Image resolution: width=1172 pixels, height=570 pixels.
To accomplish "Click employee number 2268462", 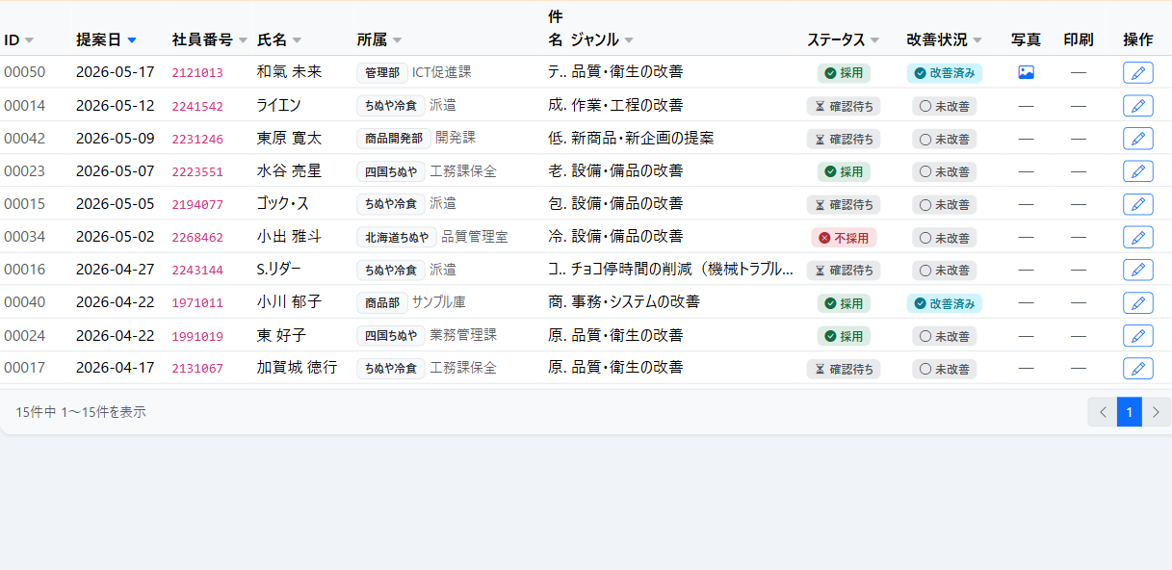I will [x=197, y=237].
